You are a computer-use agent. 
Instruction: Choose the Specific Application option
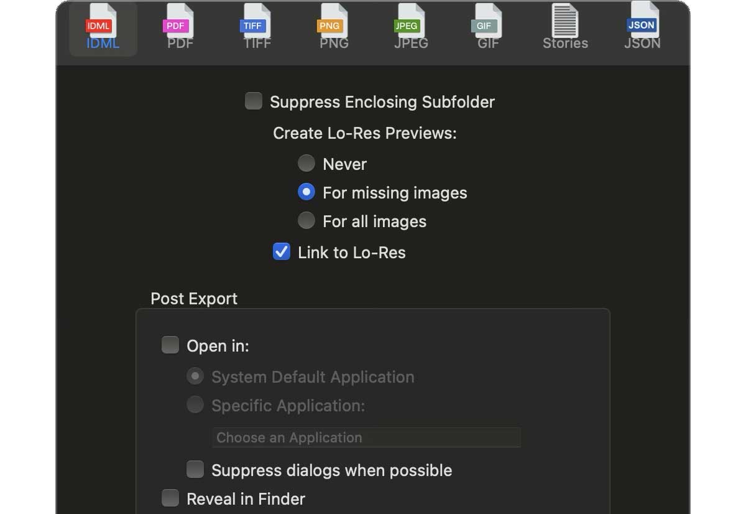click(x=195, y=404)
